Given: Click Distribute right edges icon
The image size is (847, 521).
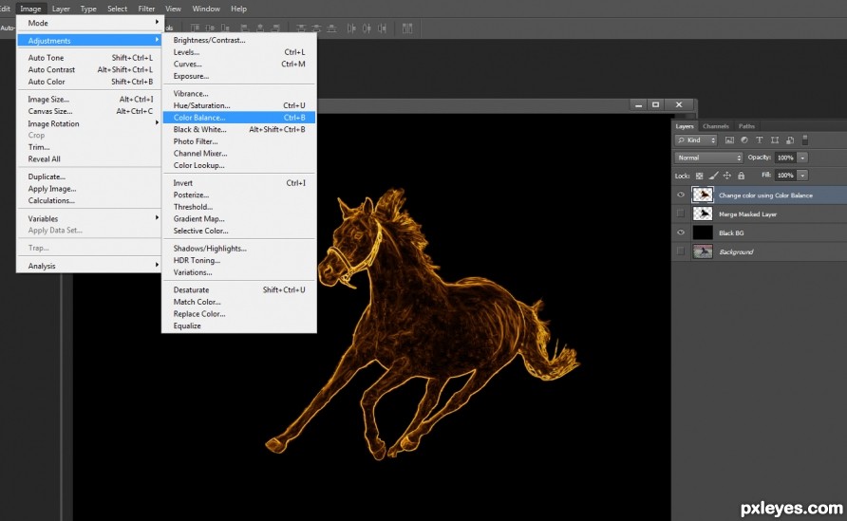Looking at the screenshot, I should (382, 28).
